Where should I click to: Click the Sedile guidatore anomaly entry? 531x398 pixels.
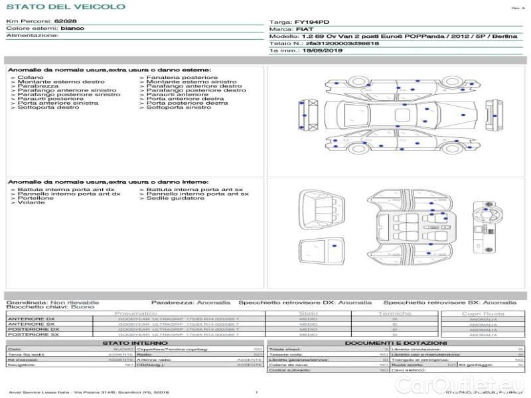point(175,198)
